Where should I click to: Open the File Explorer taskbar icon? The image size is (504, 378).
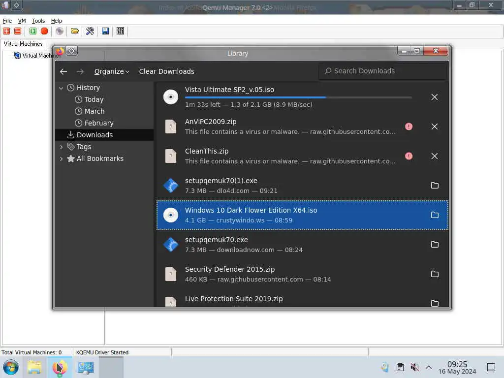tap(35, 367)
